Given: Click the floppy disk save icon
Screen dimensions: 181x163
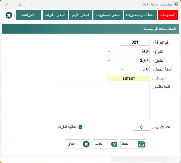Looking at the screenshot, I should point(142,144).
